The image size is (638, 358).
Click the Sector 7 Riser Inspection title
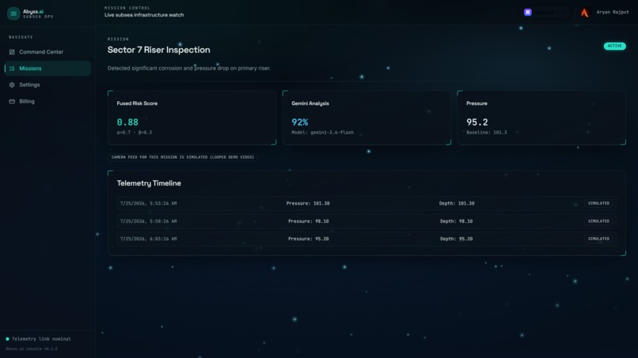click(x=158, y=50)
